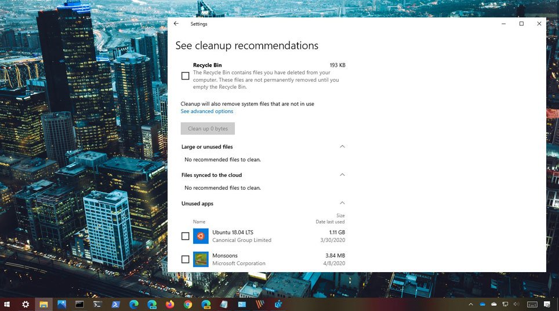This screenshot has width=559, height=311.
Task: Collapse the Files synced to the cloud section
Action: (342, 175)
